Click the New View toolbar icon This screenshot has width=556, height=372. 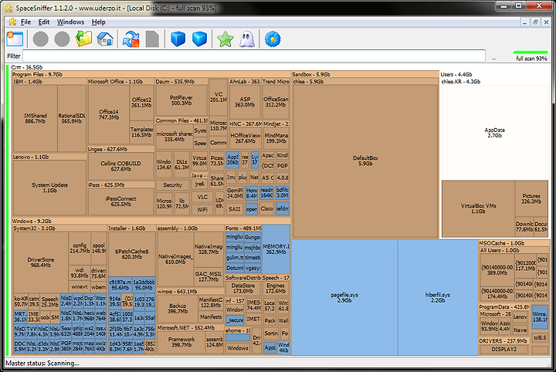[x=15, y=39]
